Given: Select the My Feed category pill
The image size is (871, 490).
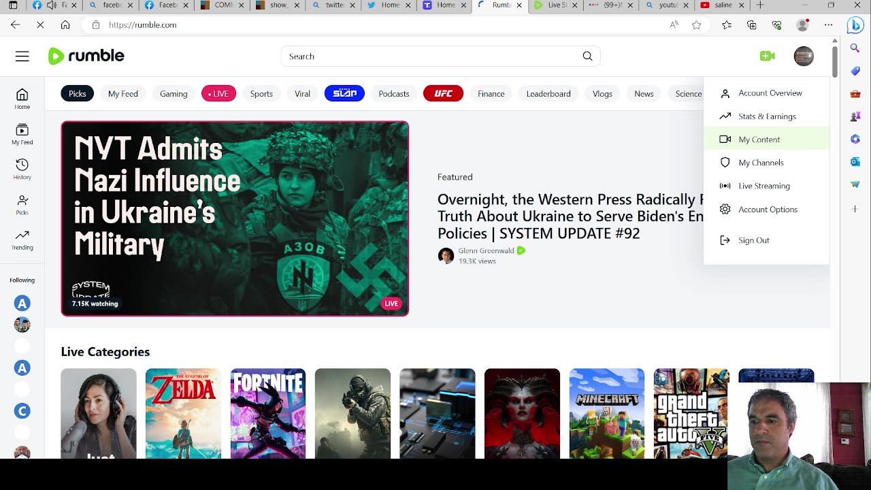Looking at the screenshot, I should point(123,94).
